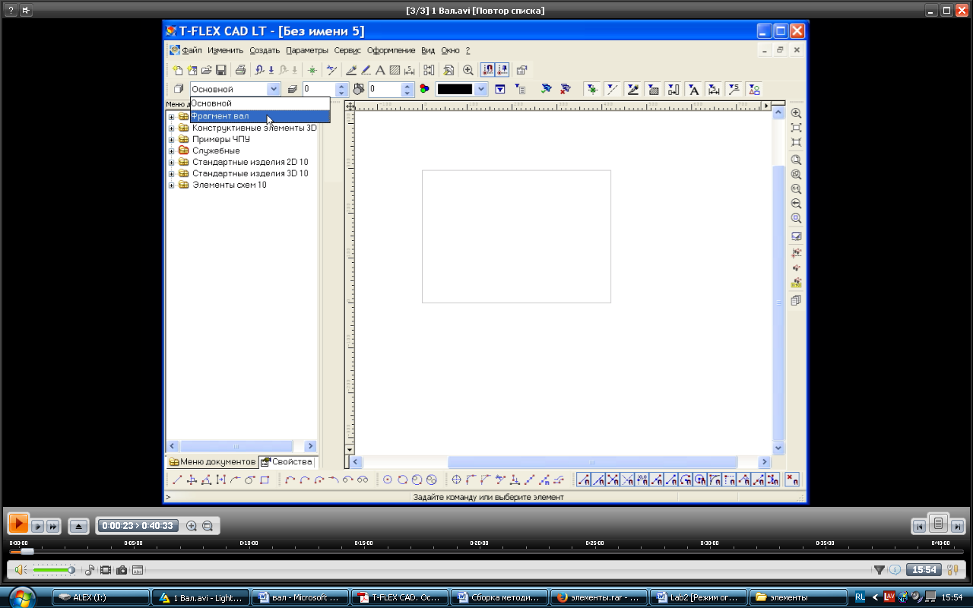Viewport: 973px width, 608px height.
Task: Click the green volume slider in player
Action: 54,570
